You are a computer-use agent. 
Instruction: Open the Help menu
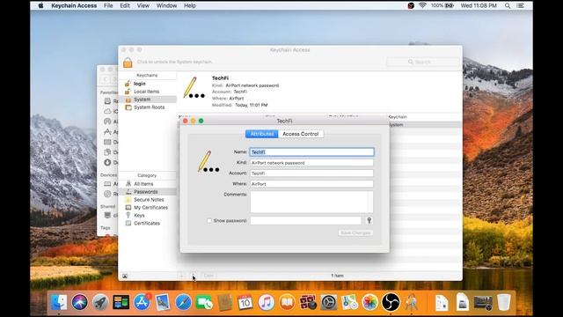click(x=190, y=5)
